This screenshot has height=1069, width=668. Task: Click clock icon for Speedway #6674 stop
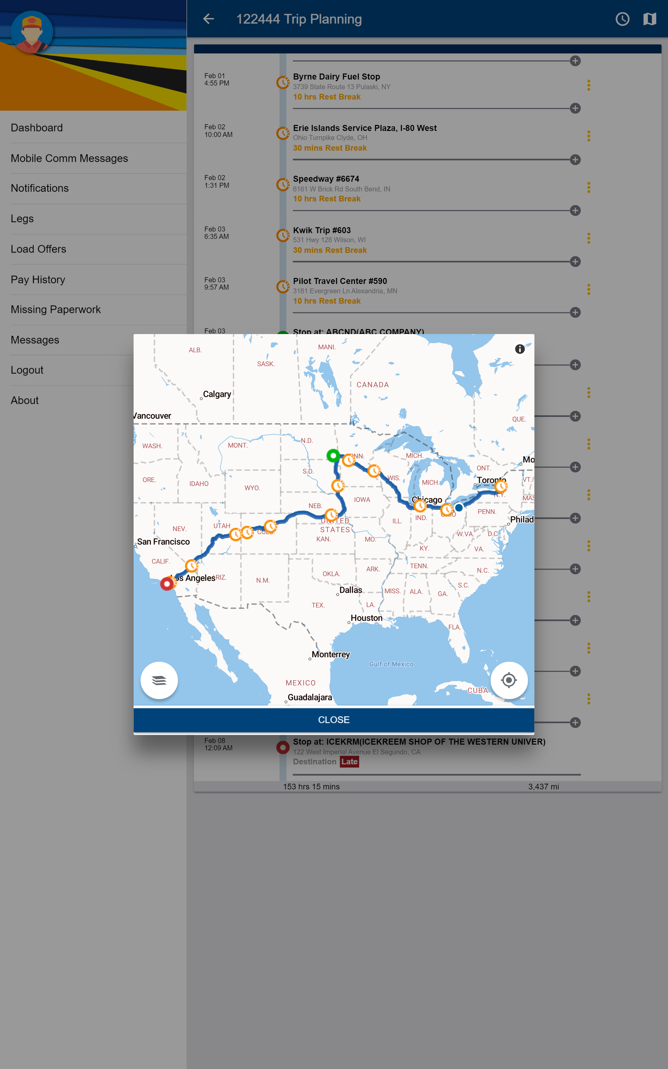click(x=283, y=184)
